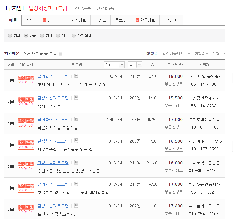Click 부동산뱅크 link under the 17,400 price

click(174, 214)
